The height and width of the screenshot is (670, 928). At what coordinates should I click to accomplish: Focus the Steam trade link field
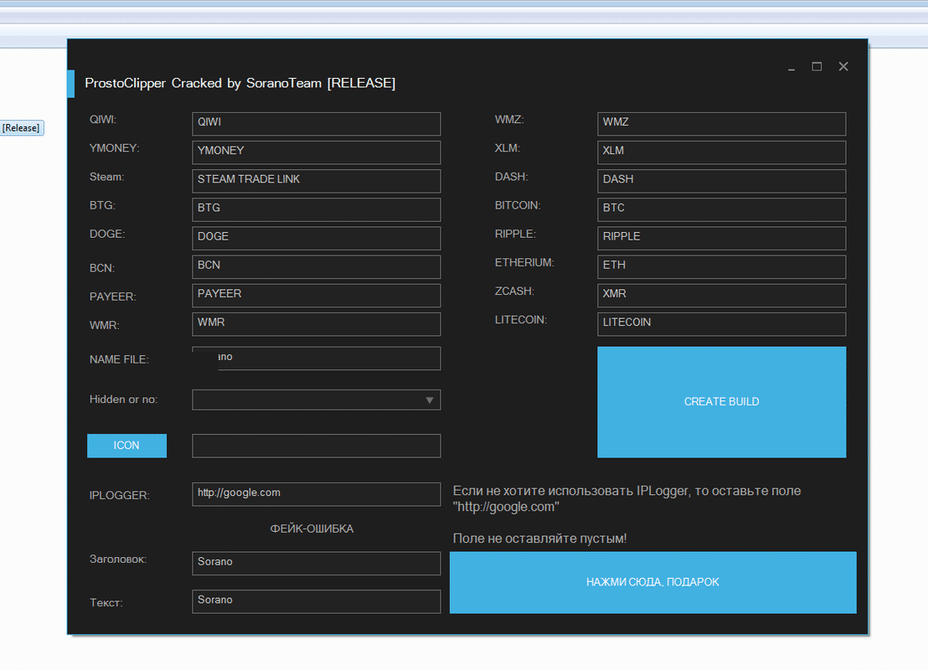316,181
